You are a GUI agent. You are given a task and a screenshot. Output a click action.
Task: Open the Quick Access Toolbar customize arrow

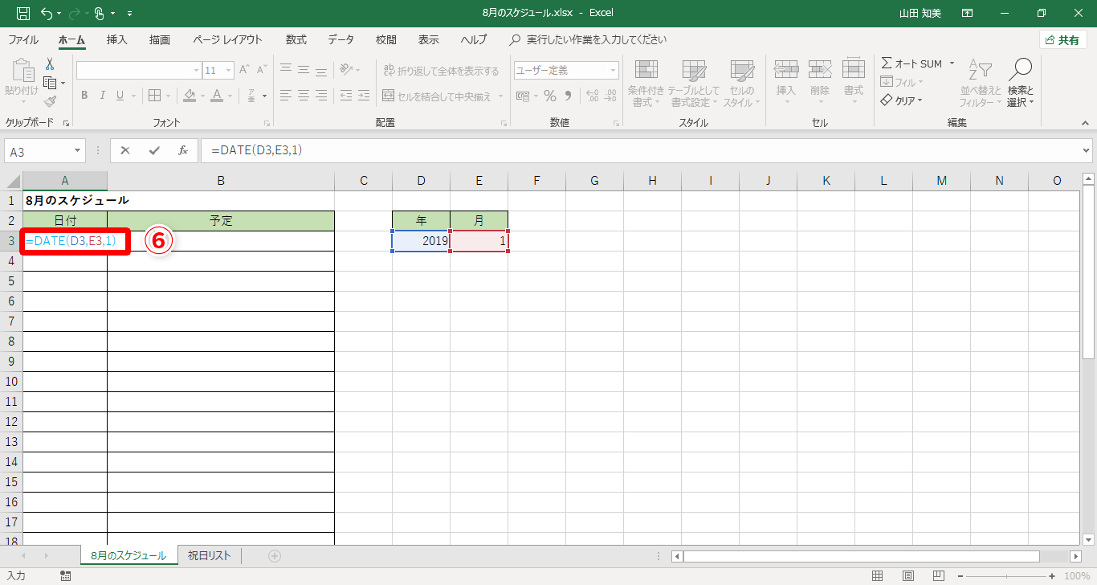click(x=130, y=13)
